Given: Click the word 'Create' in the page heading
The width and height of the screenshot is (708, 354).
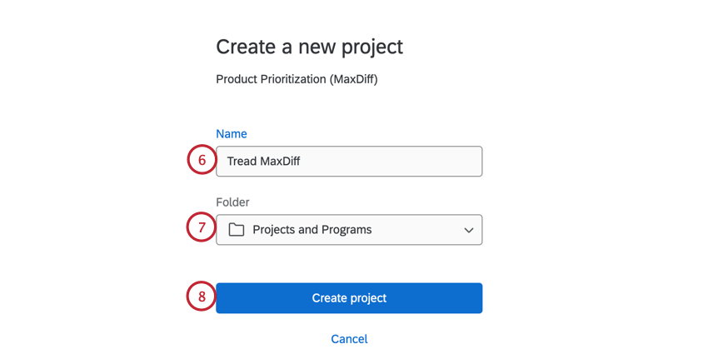Looking at the screenshot, I should (244, 47).
